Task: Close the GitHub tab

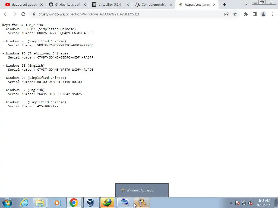Action: [x=85, y=5]
